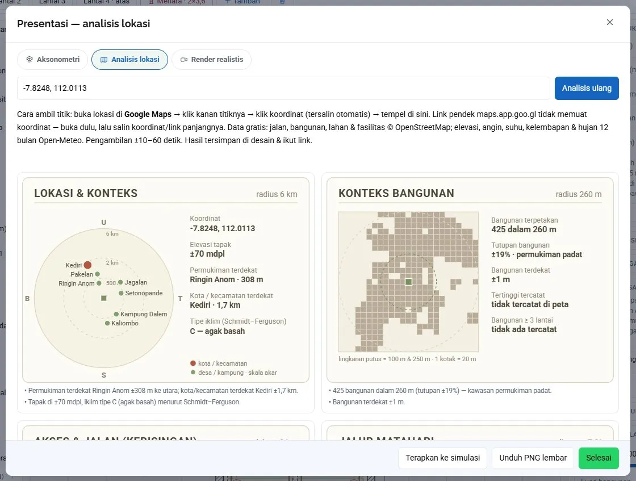Image resolution: width=636 pixels, height=481 pixels.
Task: Click the '6 km' ring label
Action: (x=112, y=233)
